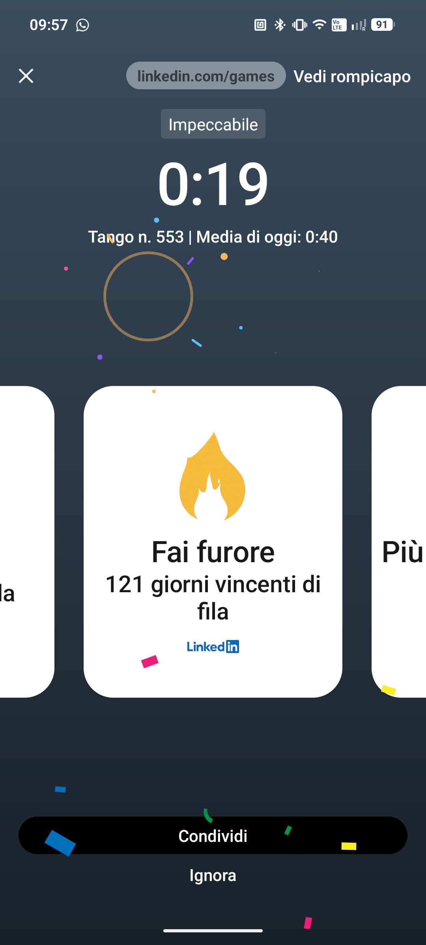Tap the Wi-Fi status icon
This screenshot has width=426, height=945.
tap(319, 25)
